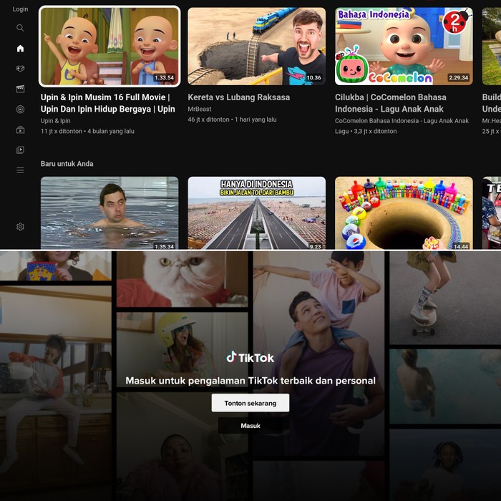Click the Upin & Ipin channel name

(x=55, y=121)
